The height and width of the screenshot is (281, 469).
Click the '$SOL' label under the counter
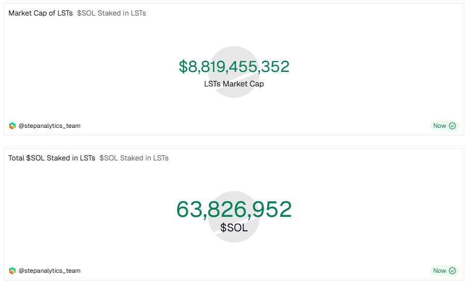coord(234,228)
